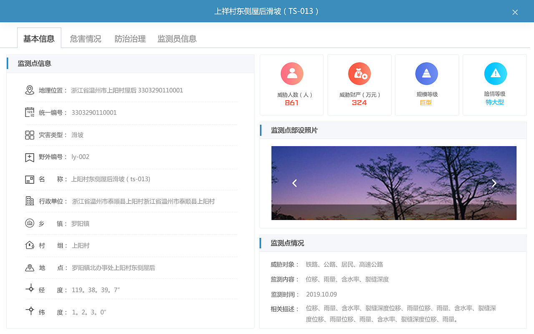
Task: Click the warning triangle icon for 险情等级
Action: tap(495, 73)
